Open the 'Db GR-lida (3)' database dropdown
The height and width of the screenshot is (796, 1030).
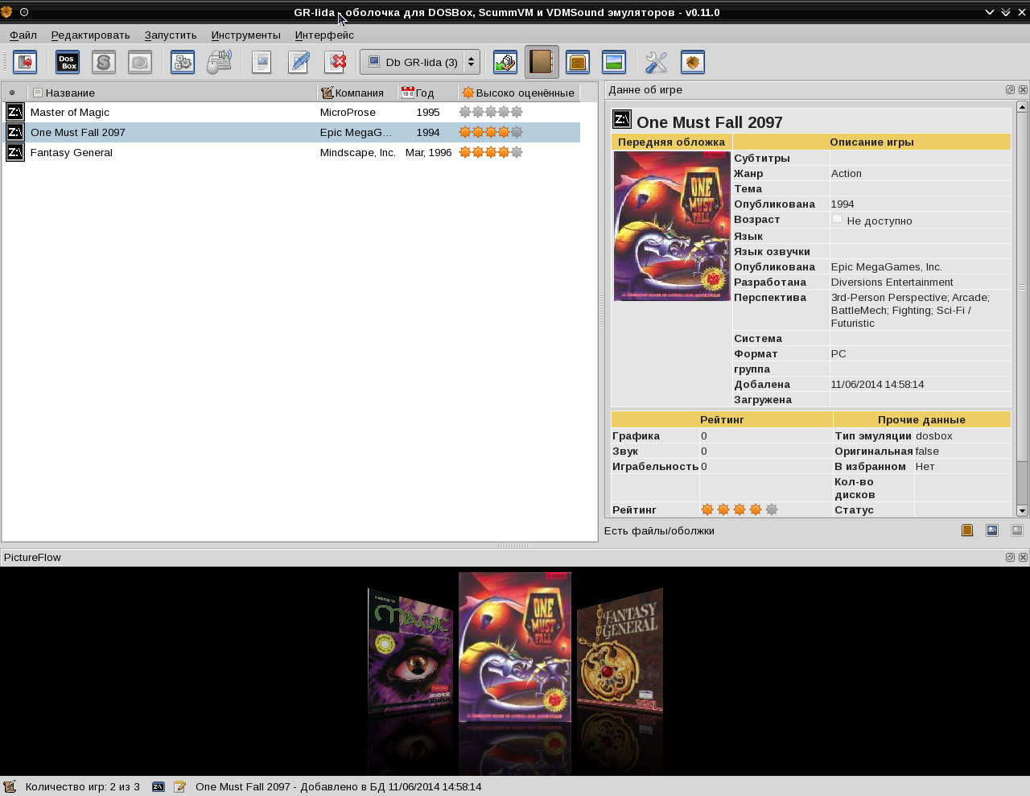click(420, 62)
